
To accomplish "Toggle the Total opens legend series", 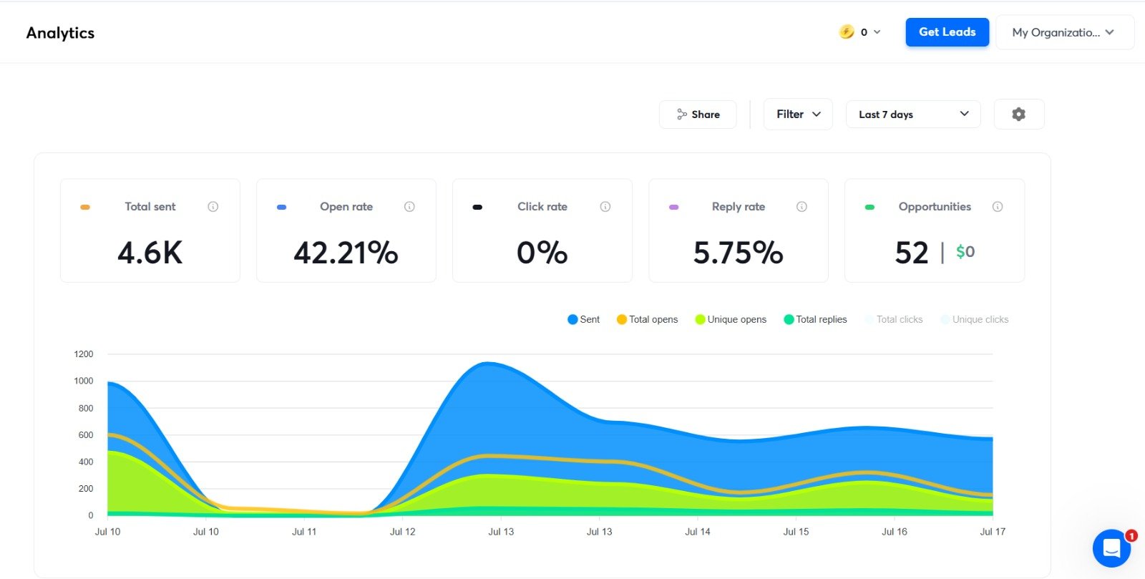I will pos(647,320).
